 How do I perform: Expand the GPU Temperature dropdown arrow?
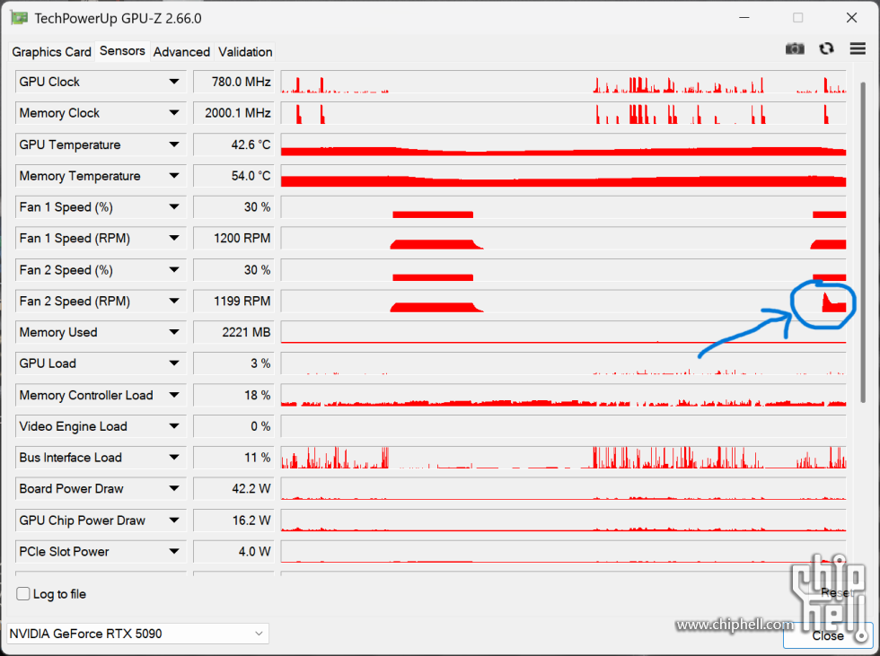pyautogui.click(x=174, y=144)
